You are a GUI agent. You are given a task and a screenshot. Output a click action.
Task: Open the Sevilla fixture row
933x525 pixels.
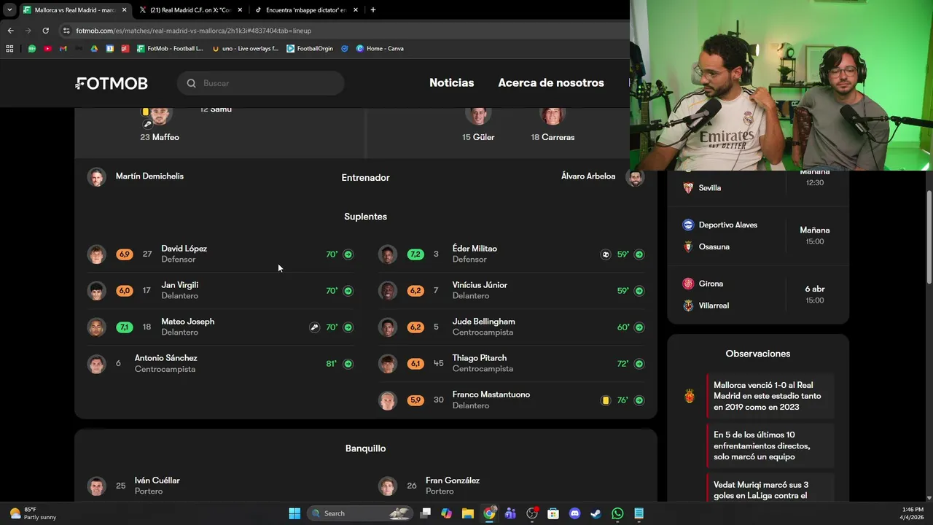point(758,187)
